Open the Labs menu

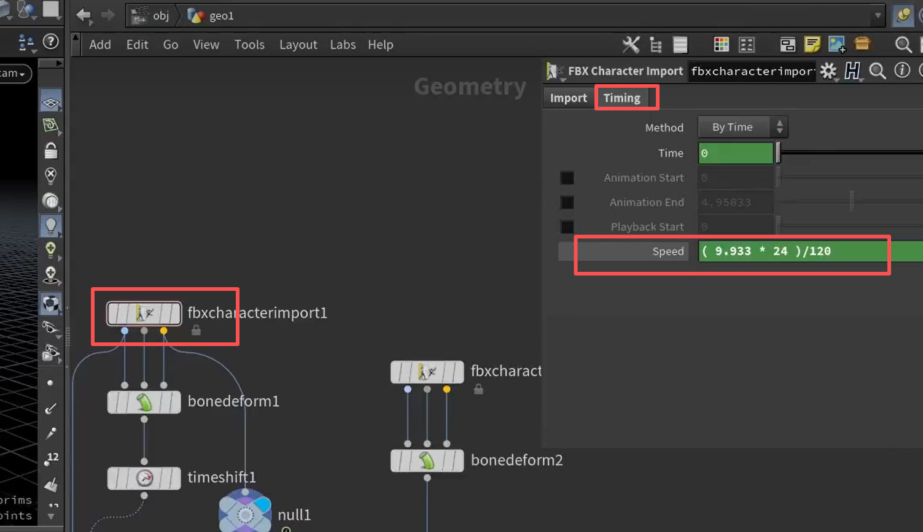343,45
